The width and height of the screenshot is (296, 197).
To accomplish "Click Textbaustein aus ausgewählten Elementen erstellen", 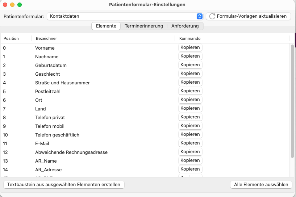I will 64,185.
